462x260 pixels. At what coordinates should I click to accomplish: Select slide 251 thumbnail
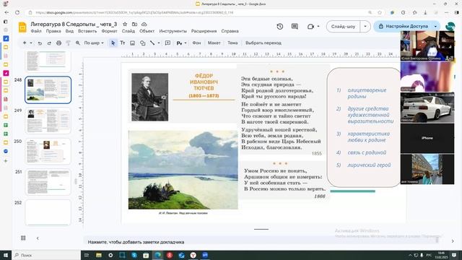48,182
